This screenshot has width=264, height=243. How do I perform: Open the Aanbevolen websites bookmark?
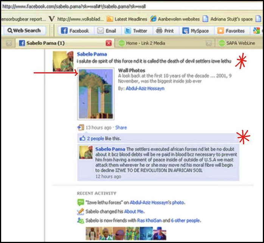click(175, 19)
